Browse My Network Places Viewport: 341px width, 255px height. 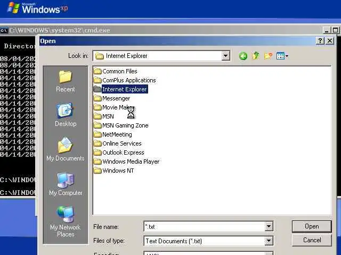[x=65, y=222]
